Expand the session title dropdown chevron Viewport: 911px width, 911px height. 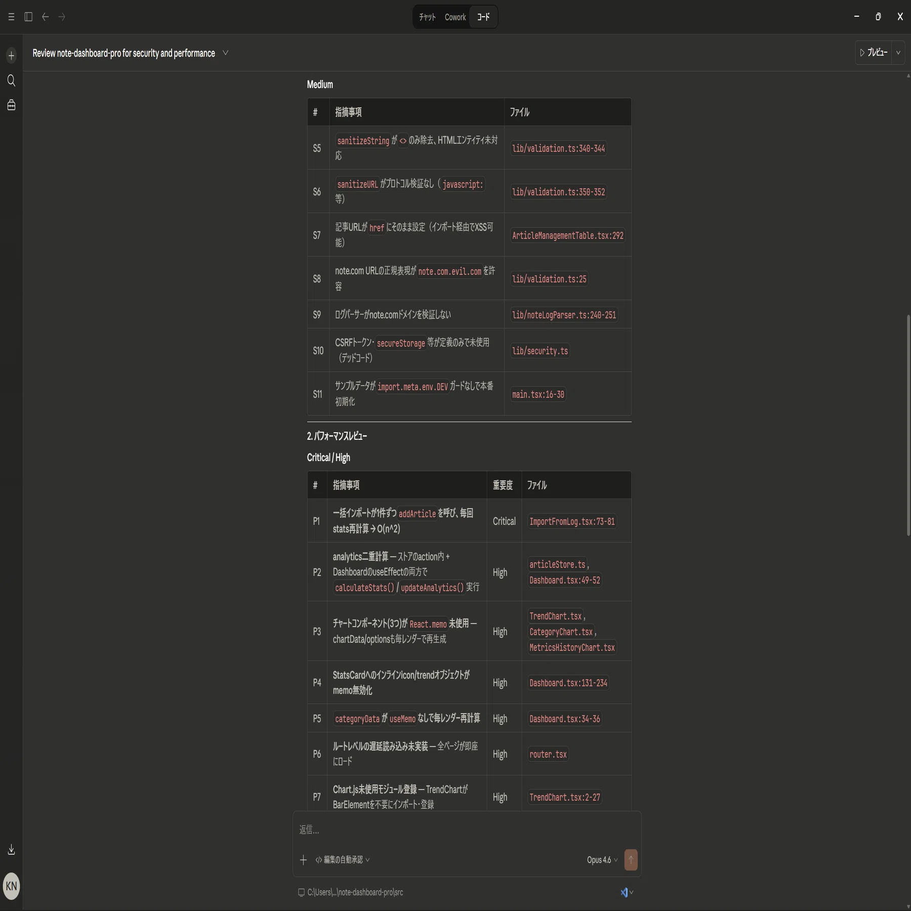[x=225, y=53]
